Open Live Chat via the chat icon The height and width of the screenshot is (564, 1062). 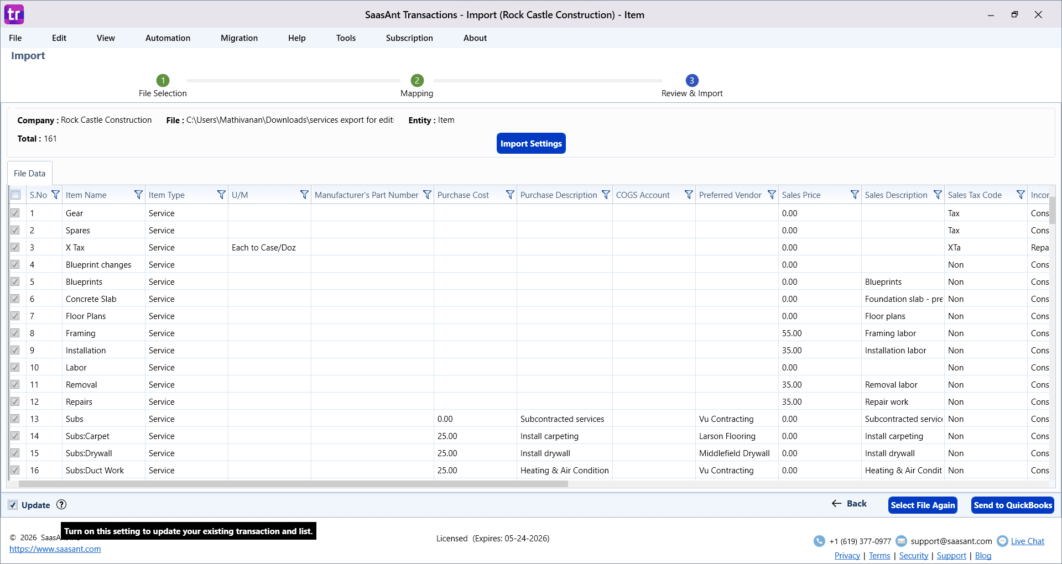[x=1003, y=541]
